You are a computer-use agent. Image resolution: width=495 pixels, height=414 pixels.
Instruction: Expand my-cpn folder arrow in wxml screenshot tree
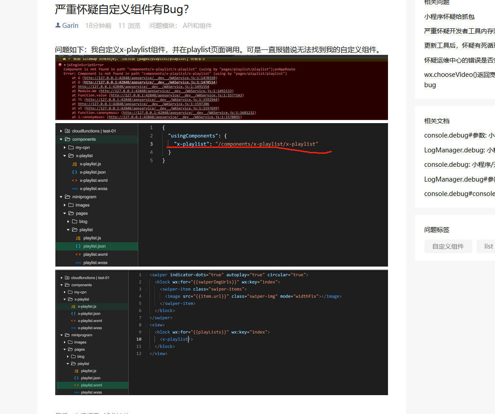tap(65, 292)
